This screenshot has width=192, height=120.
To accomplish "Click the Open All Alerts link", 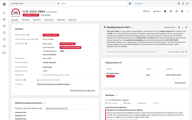I will point(180,83).
